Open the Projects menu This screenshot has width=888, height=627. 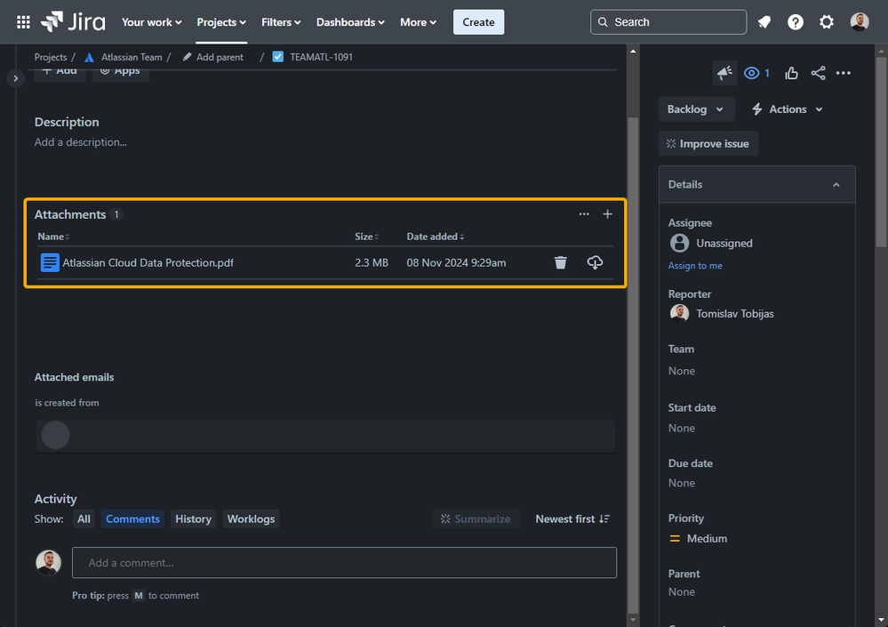(221, 22)
